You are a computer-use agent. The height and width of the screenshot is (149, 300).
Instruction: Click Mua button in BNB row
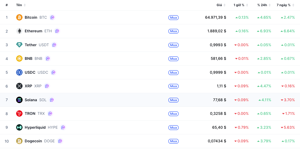(173, 59)
